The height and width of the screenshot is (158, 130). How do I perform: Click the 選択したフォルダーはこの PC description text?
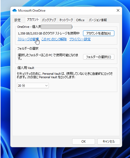pyautogui.click(x=48, y=57)
